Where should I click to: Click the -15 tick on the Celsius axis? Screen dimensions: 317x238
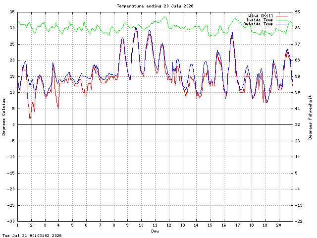[11, 173]
